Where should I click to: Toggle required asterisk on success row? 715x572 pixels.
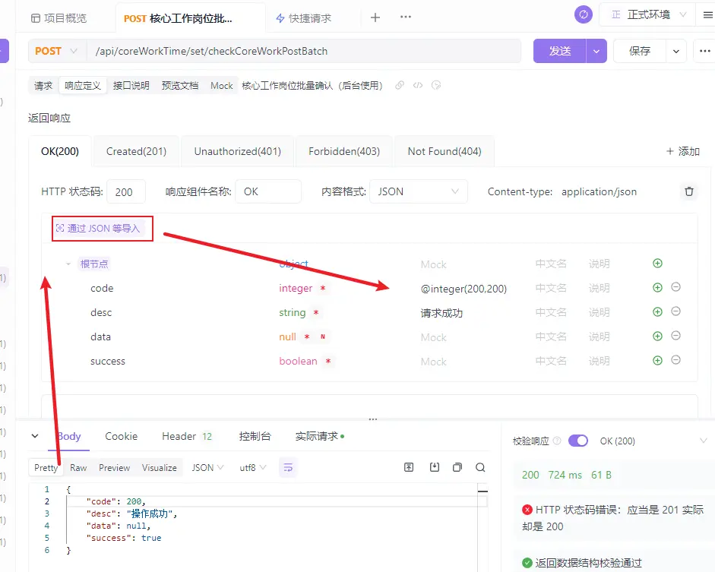[327, 361]
